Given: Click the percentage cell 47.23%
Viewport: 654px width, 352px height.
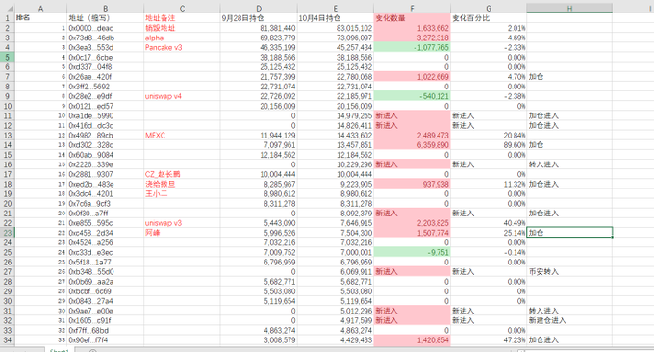Looking at the screenshot, I should 489,339.
